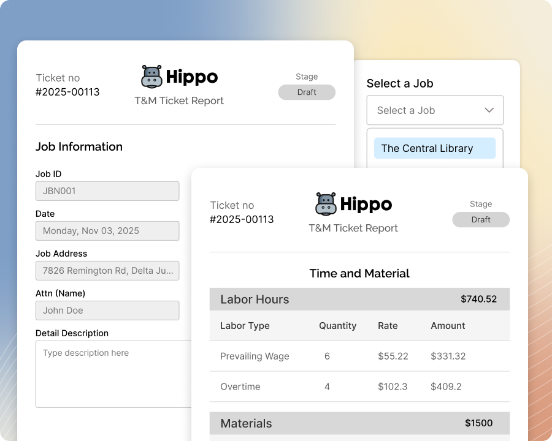552x441 pixels.
Task: Select the Overtime row label
Action: coord(240,386)
